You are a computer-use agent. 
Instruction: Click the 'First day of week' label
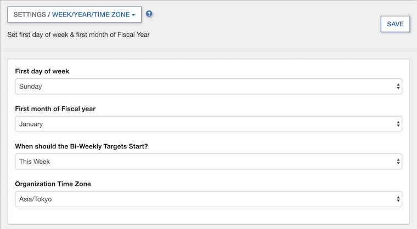point(42,71)
